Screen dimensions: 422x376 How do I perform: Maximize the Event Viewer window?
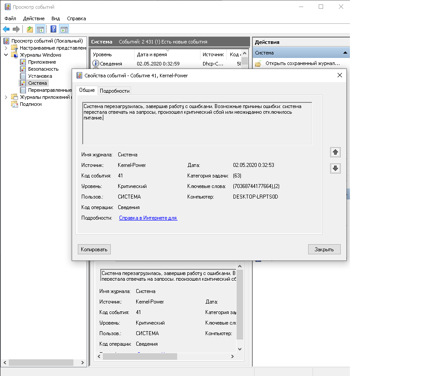coord(321,7)
